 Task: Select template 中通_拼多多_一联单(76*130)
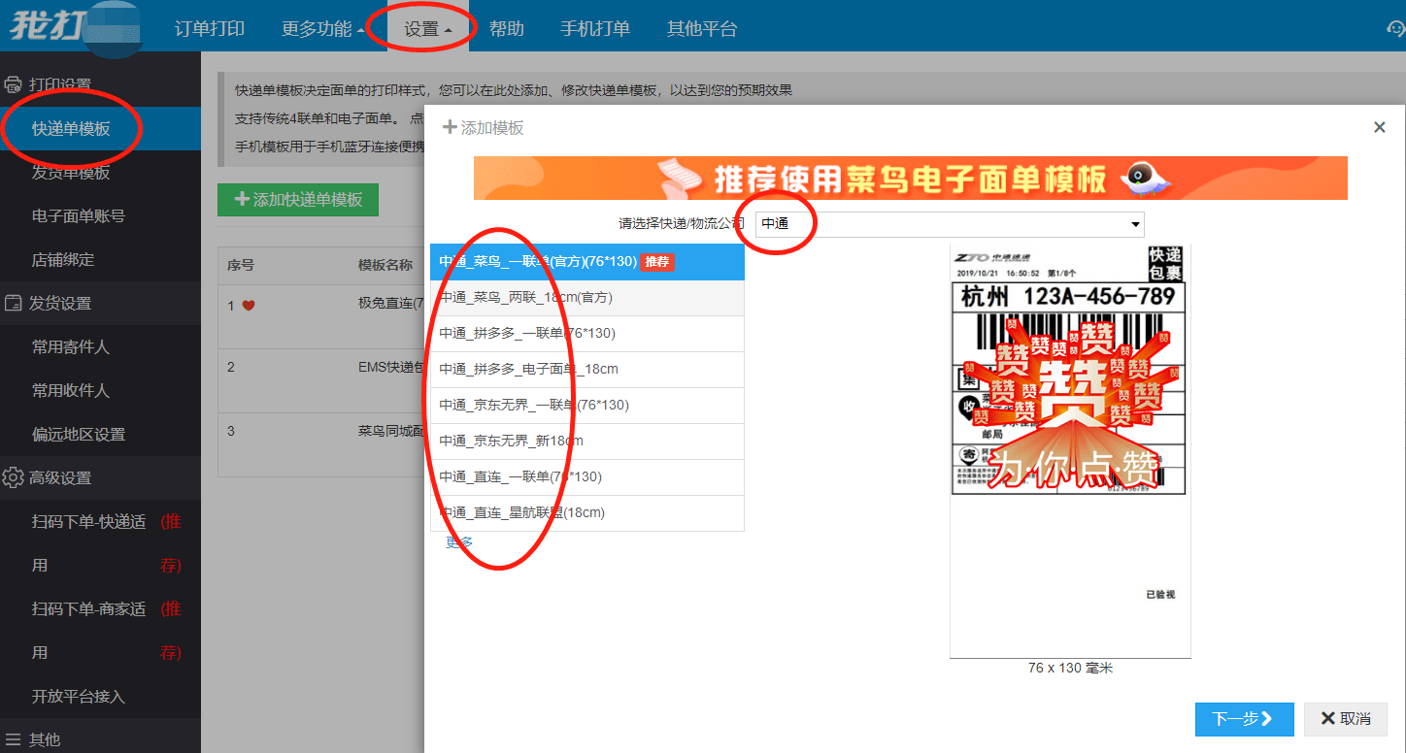click(x=587, y=334)
